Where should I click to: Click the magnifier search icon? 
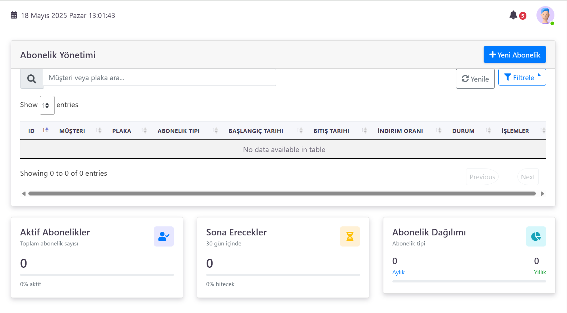coord(32,79)
